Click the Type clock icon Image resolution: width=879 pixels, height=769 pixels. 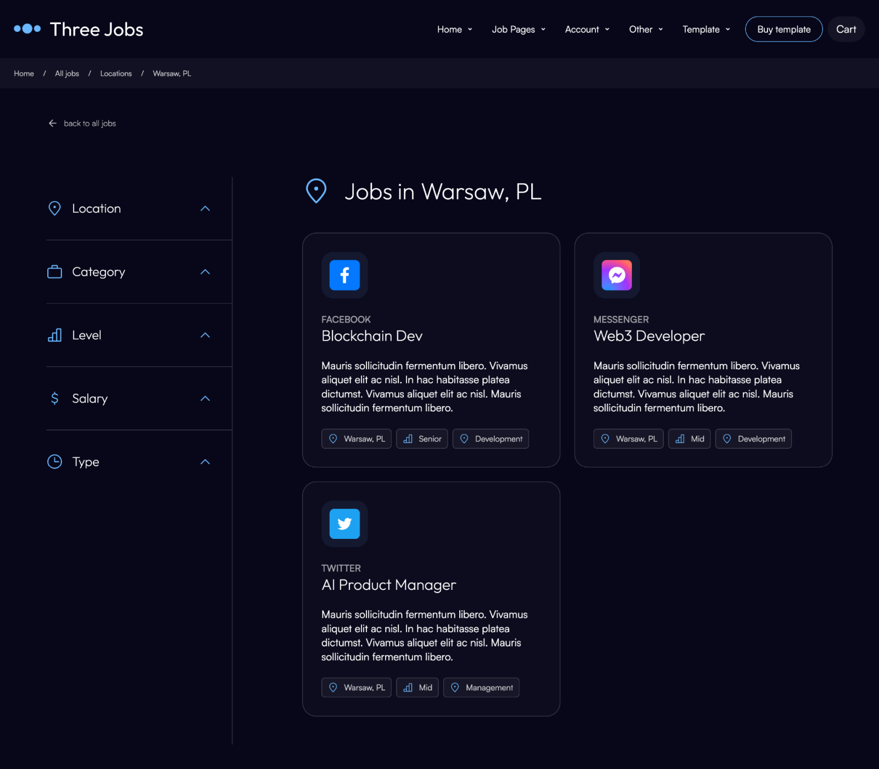point(54,461)
